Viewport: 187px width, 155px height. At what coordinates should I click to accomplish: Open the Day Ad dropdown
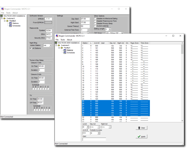(x=99, y=127)
